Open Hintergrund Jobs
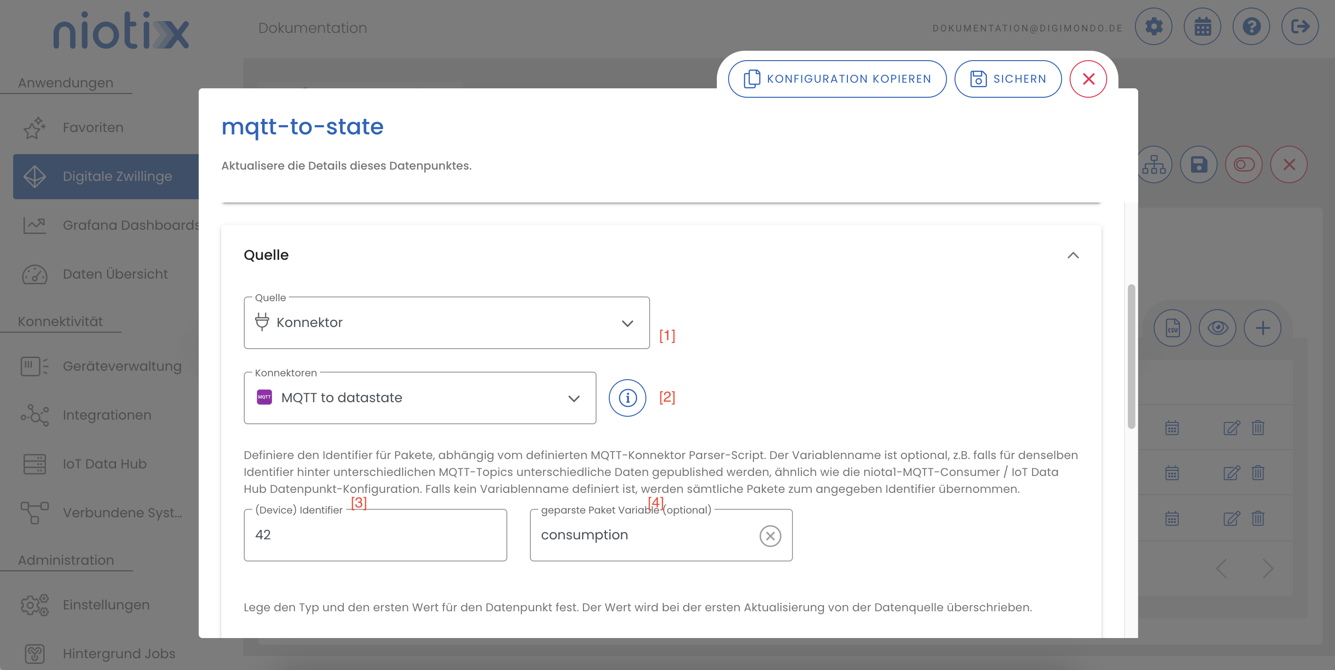This screenshot has height=670, width=1335. [x=106, y=654]
